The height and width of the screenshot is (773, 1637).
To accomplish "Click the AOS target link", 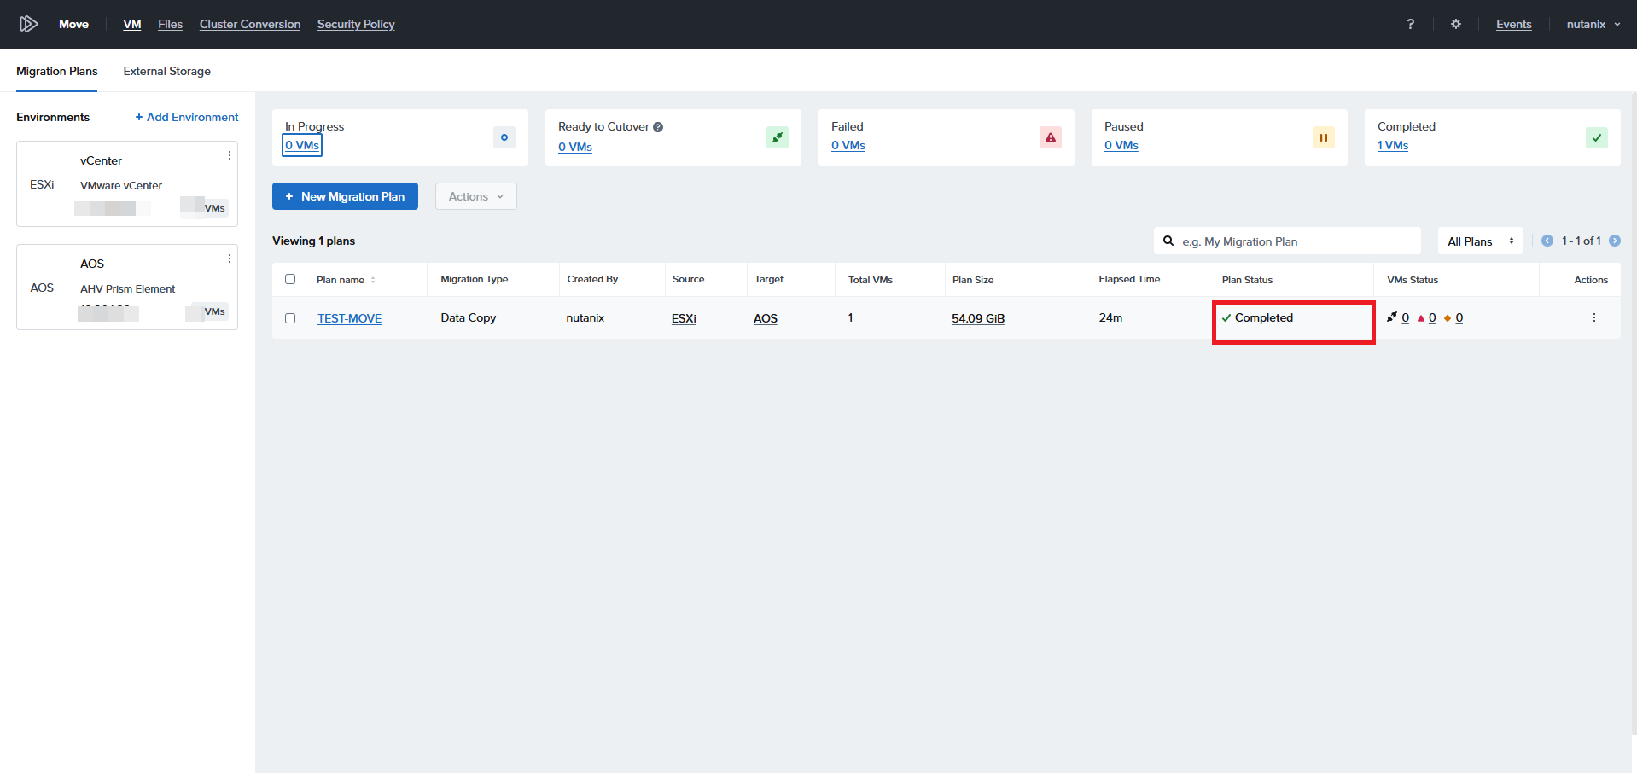I will [x=766, y=318].
